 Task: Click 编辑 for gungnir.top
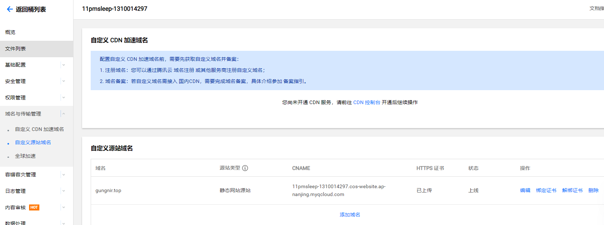pyautogui.click(x=525, y=190)
